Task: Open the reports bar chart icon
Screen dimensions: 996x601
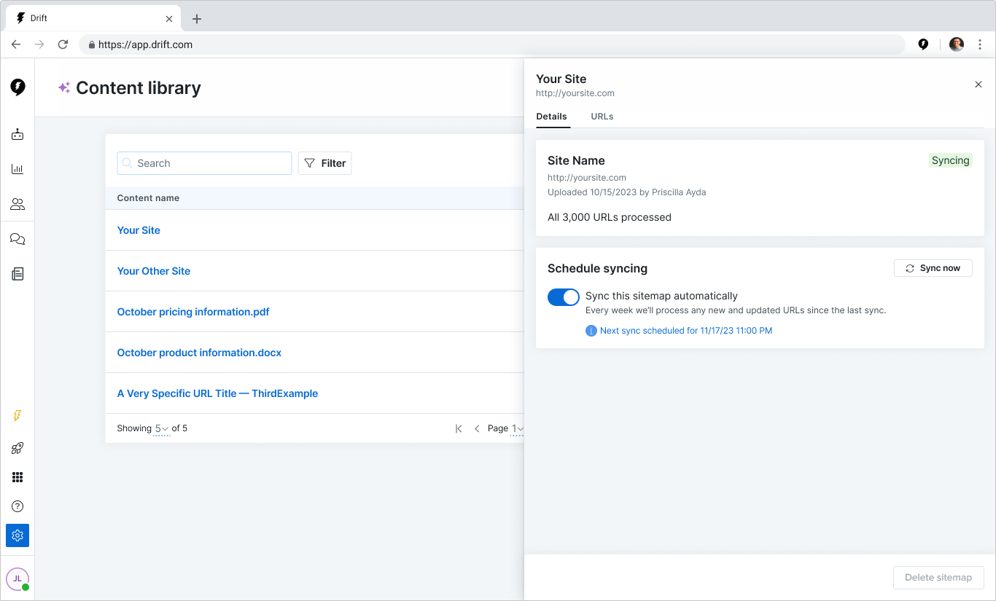Action: (x=17, y=170)
